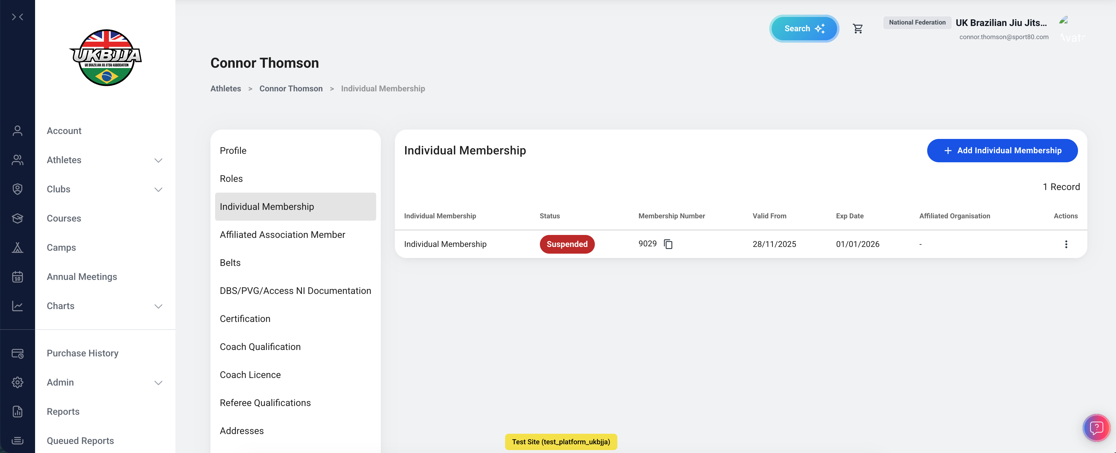Collapse the sidebar using the top-left arrows icon
Screen dimensions: 1116x453
click(x=17, y=17)
